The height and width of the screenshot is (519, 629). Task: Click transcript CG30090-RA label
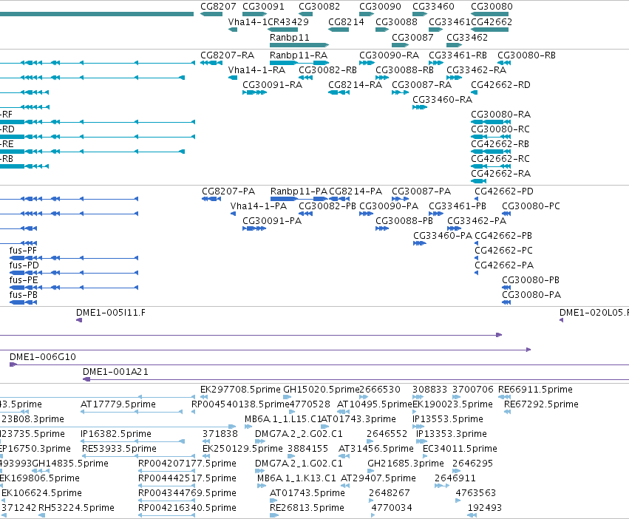(x=389, y=55)
